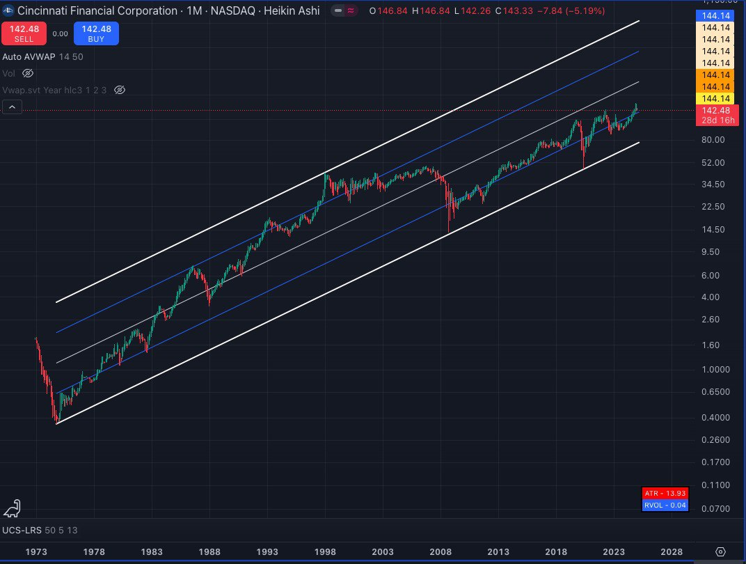Click the blue 144.14 price label
Image resolution: width=746 pixels, height=564 pixels.
[715, 15]
